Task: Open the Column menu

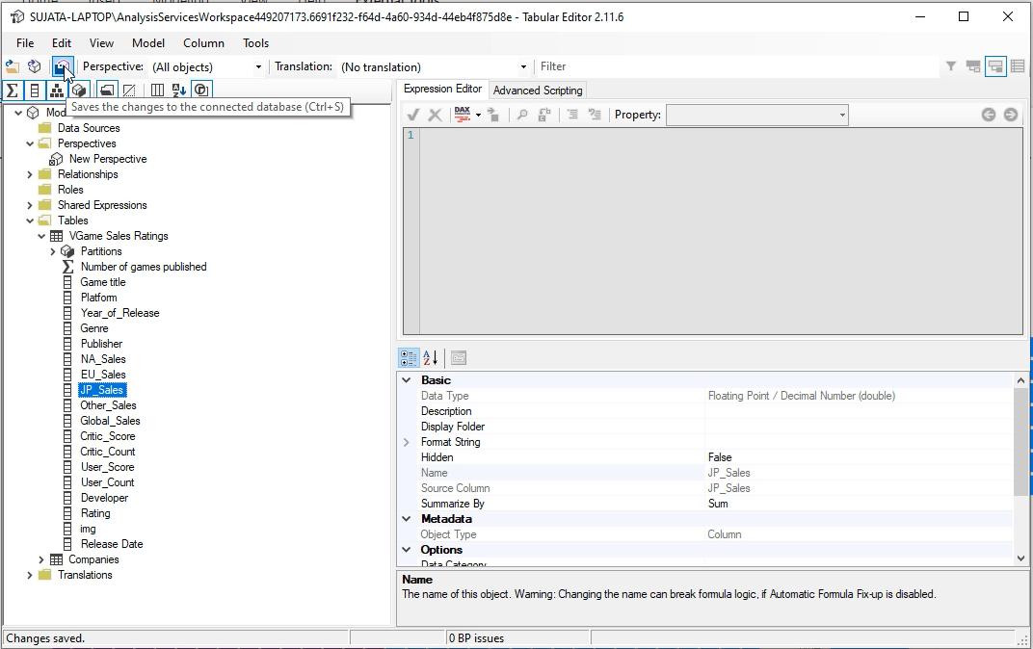Action: (203, 43)
